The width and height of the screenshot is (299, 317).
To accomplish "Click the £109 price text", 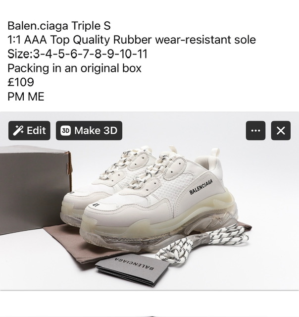I will (21, 82).
